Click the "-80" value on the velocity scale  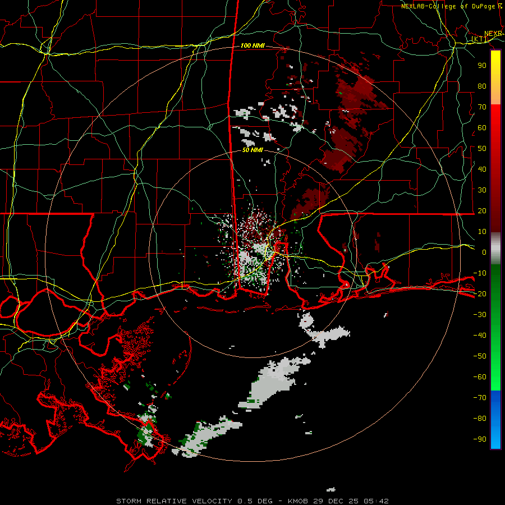[x=480, y=419]
